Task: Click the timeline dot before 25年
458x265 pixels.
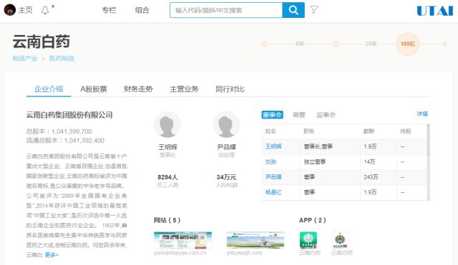Action: [x=336, y=44]
